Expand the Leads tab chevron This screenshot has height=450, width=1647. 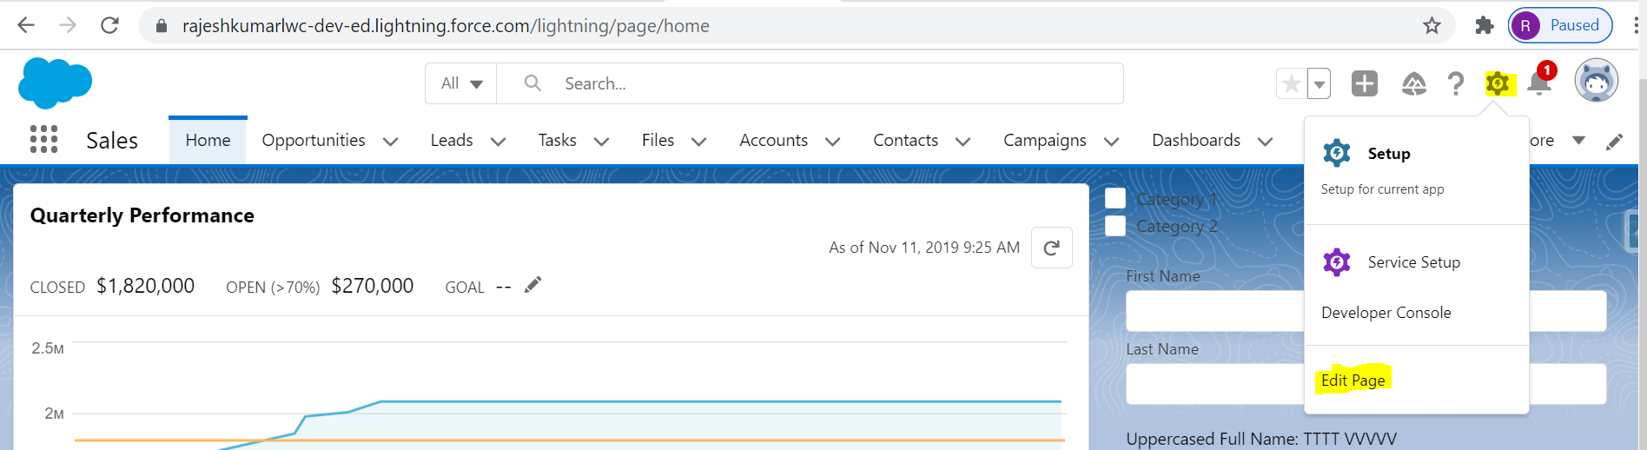(498, 142)
